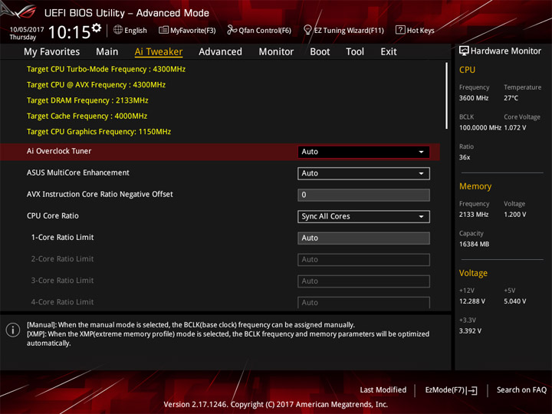Open the Boot tab
This screenshot has height=414, width=552.
click(320, 52)
